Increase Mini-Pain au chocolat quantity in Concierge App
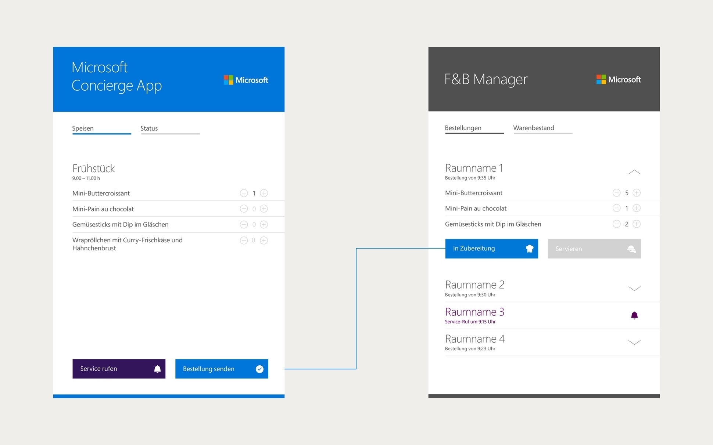 [264, 209]
